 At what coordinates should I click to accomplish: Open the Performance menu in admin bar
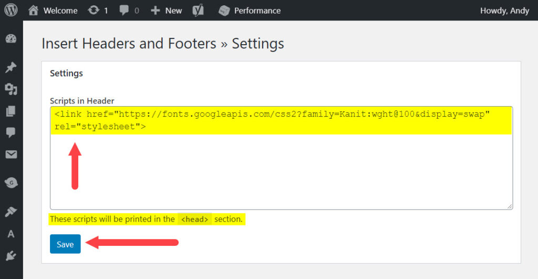(250, 11)
